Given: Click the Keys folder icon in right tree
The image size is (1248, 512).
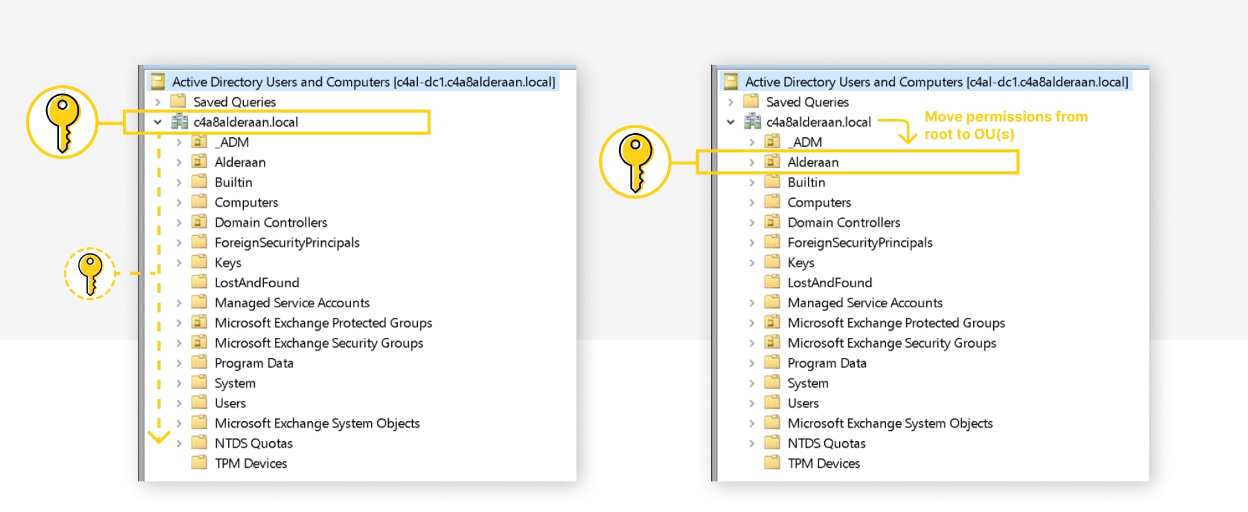Looking at the screenshot, I should (772, 262).
